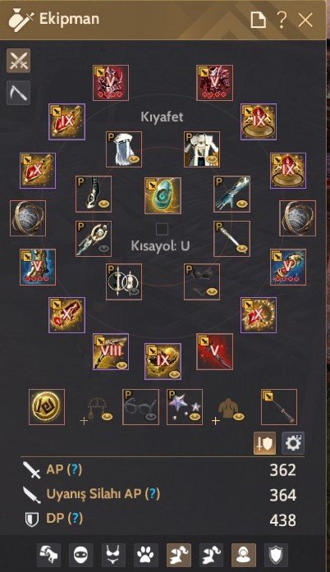Click the question mark help icon
This screenshot has height=572, width=330.
pos(282,20)
